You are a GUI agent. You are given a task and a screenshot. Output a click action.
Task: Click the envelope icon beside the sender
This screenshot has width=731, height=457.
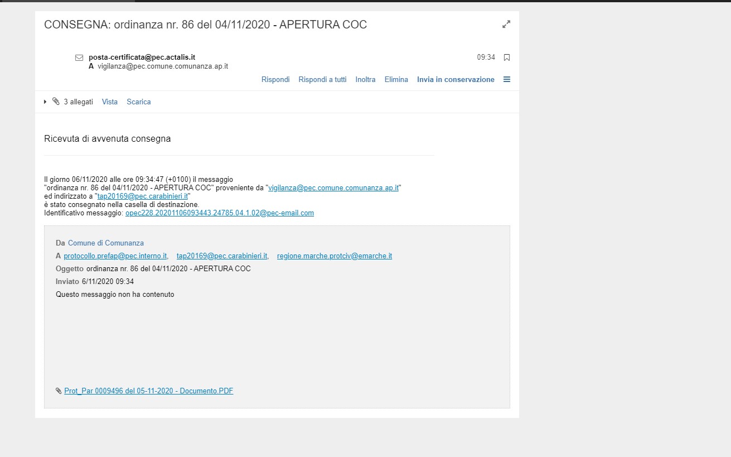coord(79,57)
